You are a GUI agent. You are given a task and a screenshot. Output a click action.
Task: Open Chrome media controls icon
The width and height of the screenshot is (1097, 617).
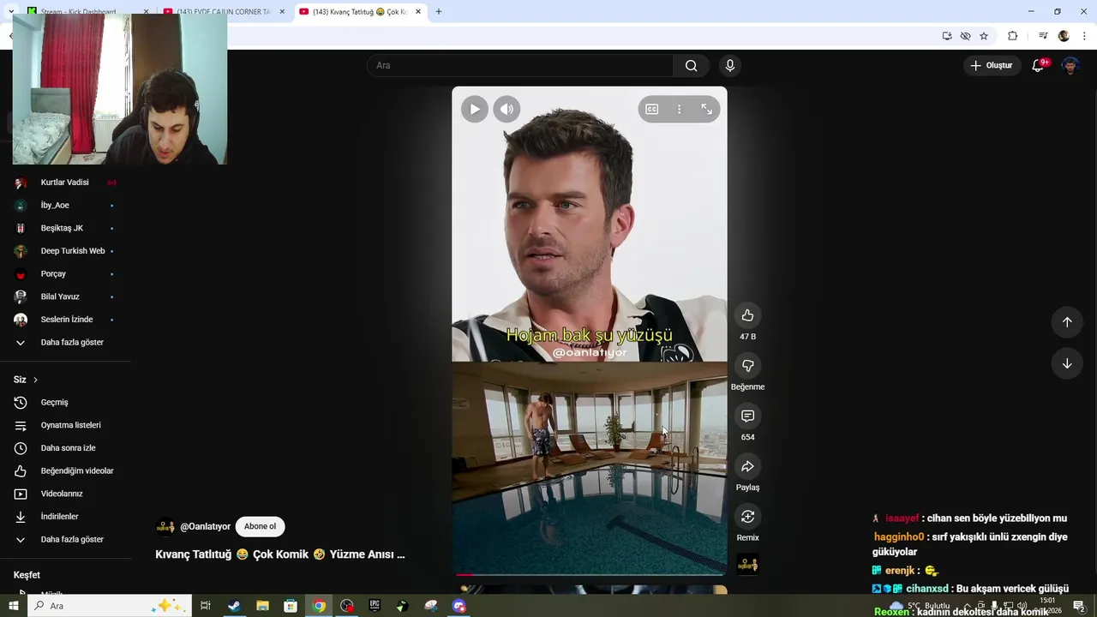pyautogui.click(x=1042, y=36)
